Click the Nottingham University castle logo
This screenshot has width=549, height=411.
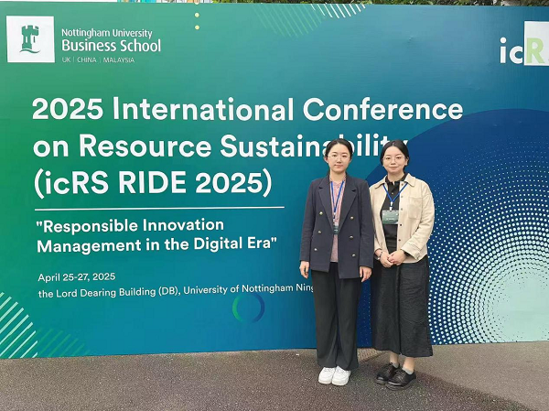pyautogui.click(x=30, y=39)
